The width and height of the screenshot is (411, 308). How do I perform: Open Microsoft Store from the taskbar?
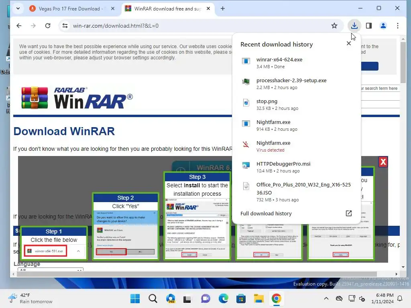(241, 298)
